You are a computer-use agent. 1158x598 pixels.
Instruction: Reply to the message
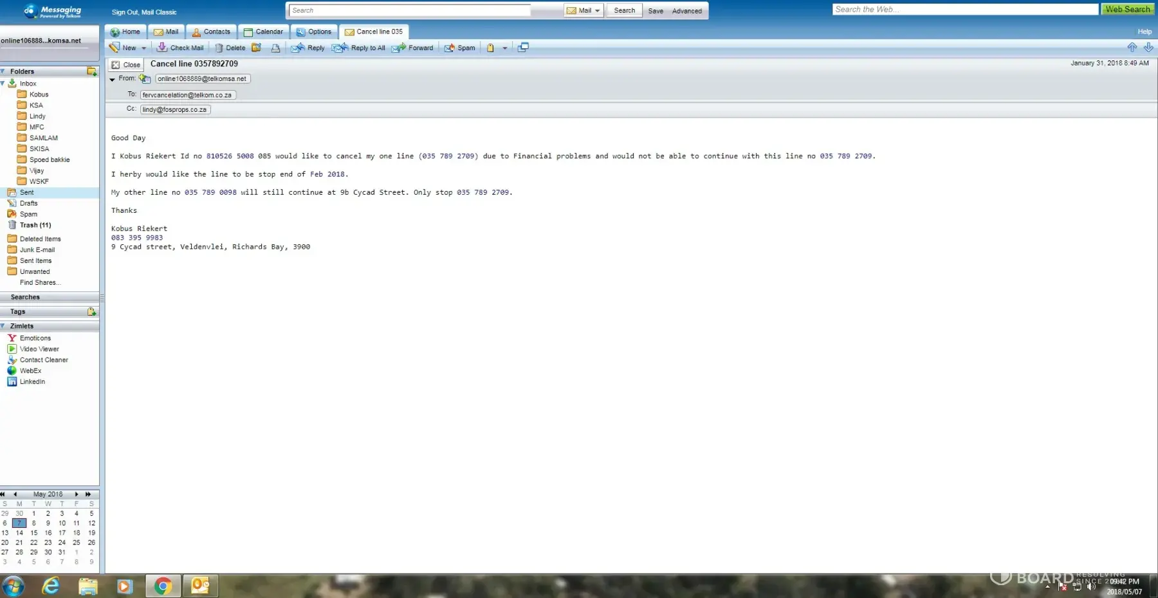(308, 48)
